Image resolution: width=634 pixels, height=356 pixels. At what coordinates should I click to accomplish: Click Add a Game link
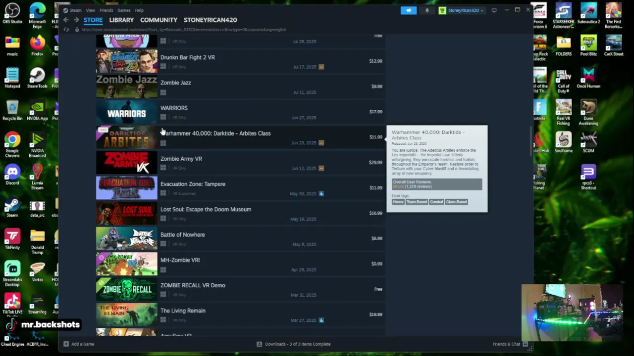[83, 344]
